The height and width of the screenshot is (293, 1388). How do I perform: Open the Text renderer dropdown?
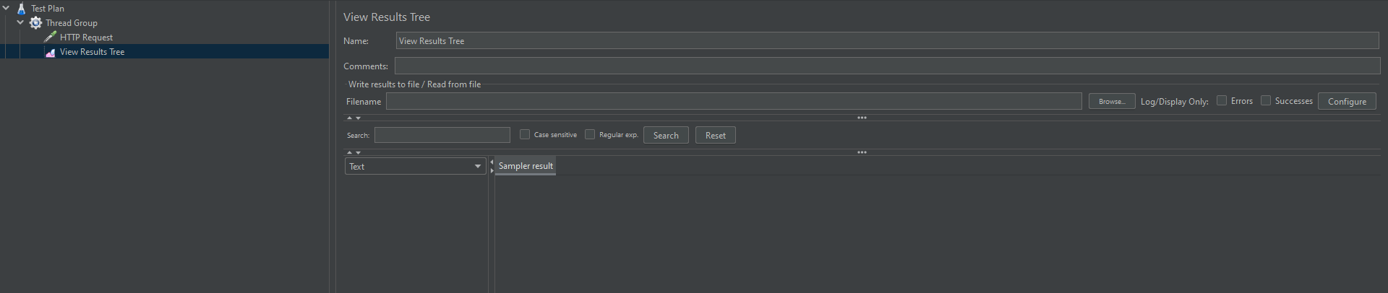pos(415,166)
